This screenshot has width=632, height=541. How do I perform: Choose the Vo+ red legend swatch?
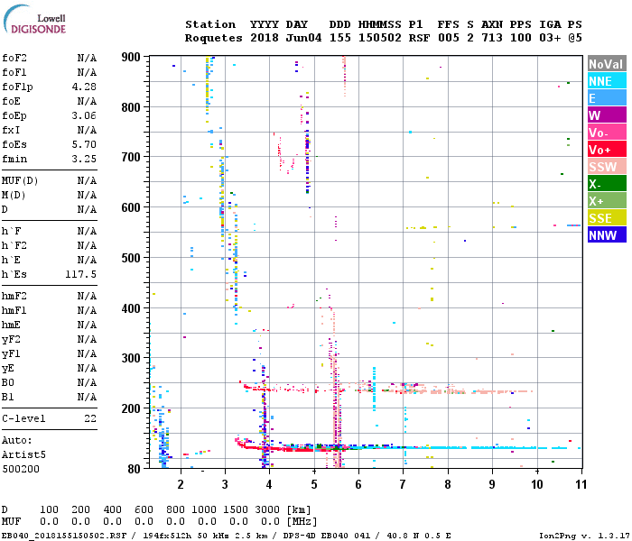click(x=604, y=150)
